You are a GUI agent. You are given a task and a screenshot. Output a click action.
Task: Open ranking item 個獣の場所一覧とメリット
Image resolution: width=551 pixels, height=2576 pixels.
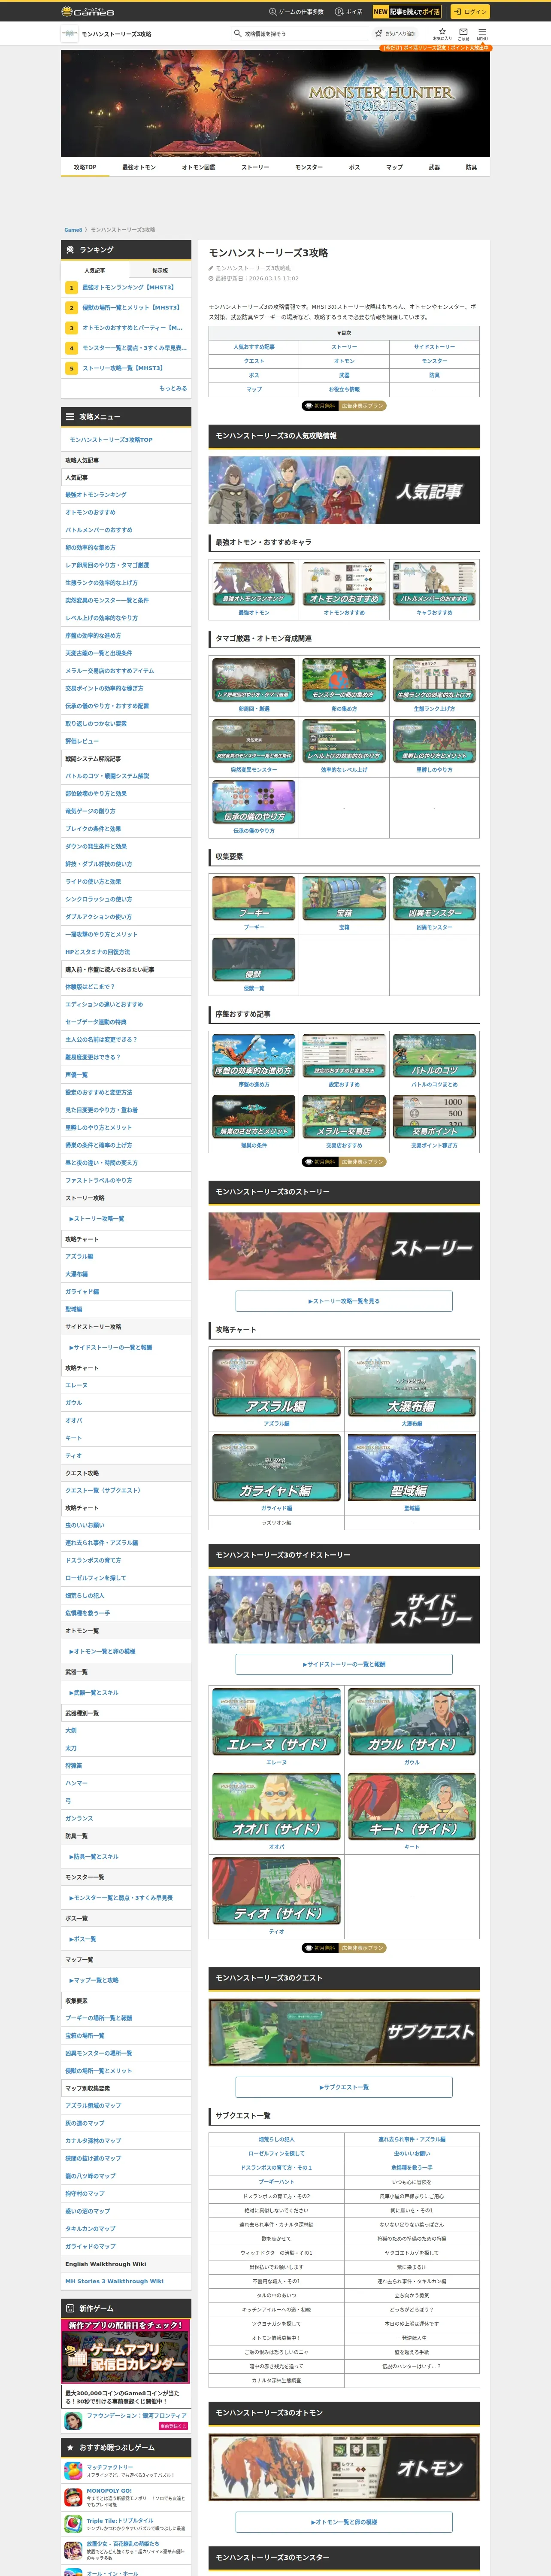tap(126, 308)
